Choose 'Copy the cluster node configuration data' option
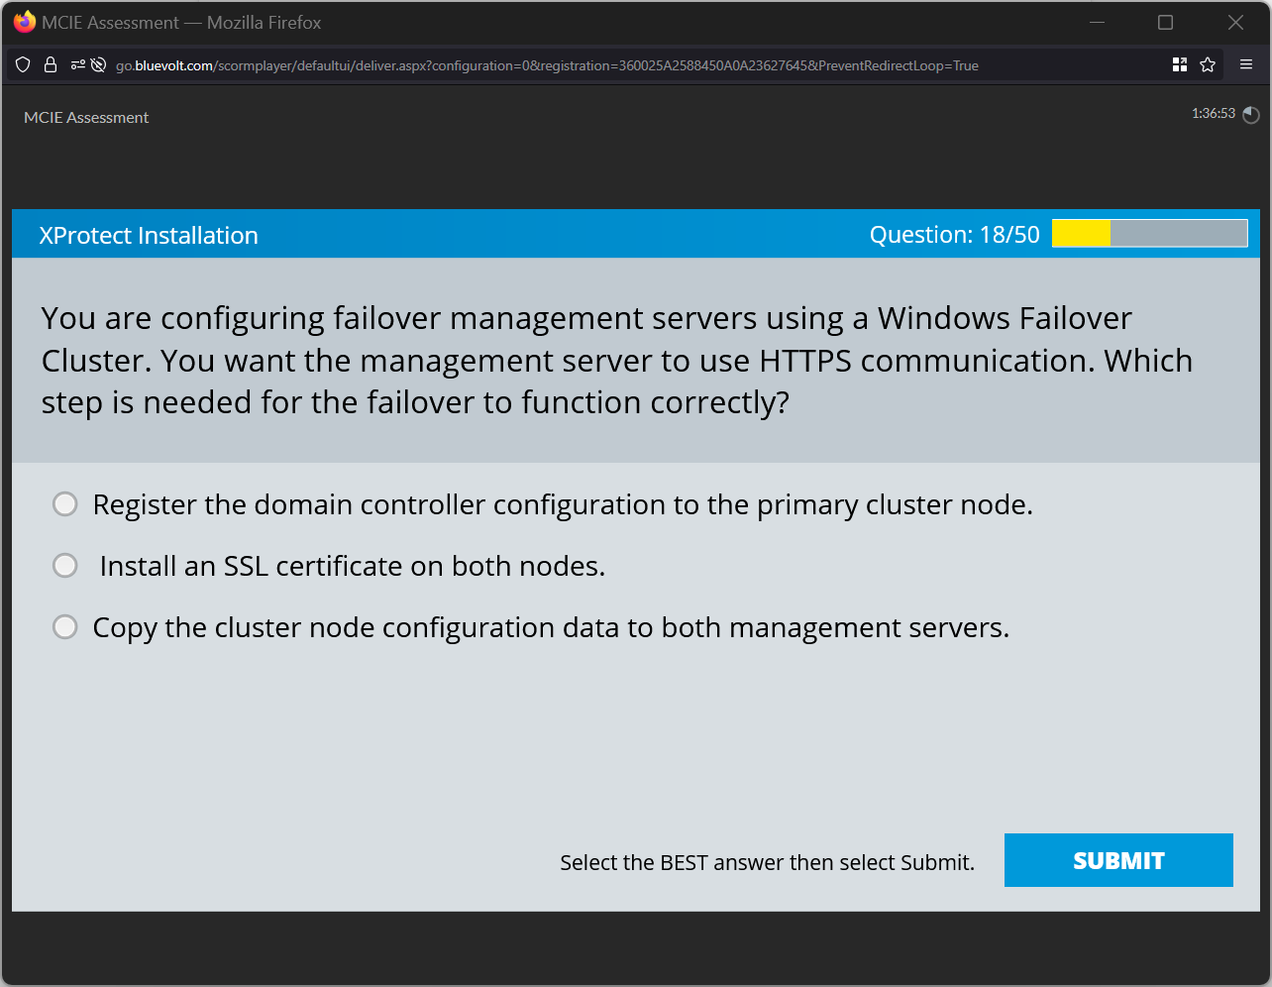 pyautogui.click(x=64, y=626)
